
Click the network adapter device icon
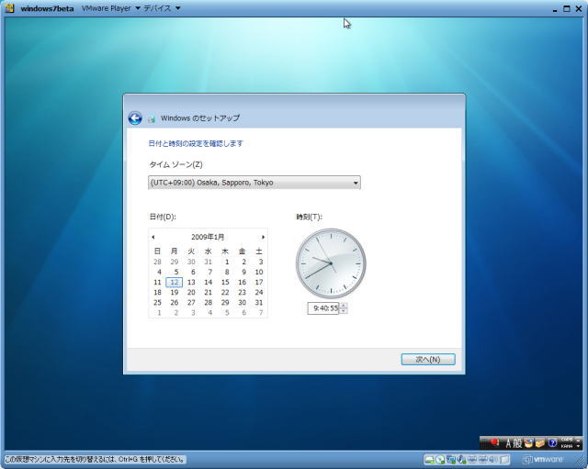(451, 460)
